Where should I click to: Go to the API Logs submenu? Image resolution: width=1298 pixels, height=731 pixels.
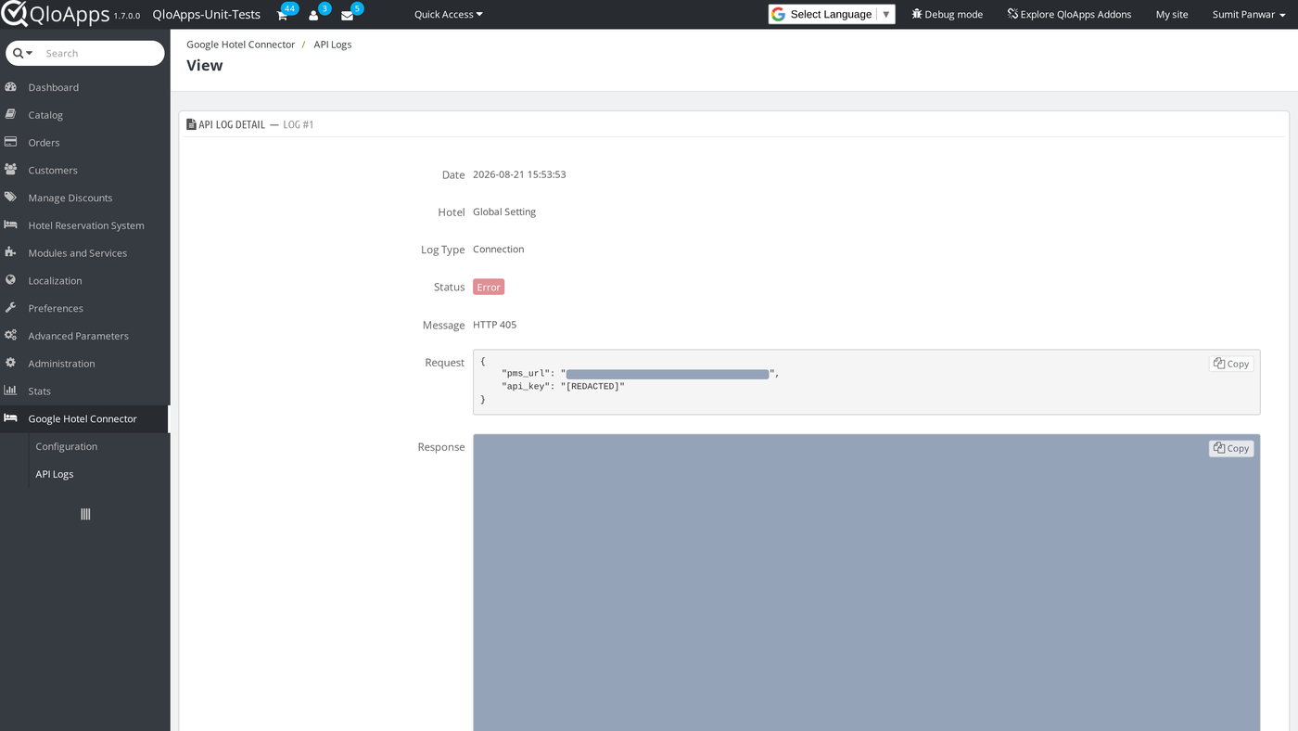click(55, 474)
